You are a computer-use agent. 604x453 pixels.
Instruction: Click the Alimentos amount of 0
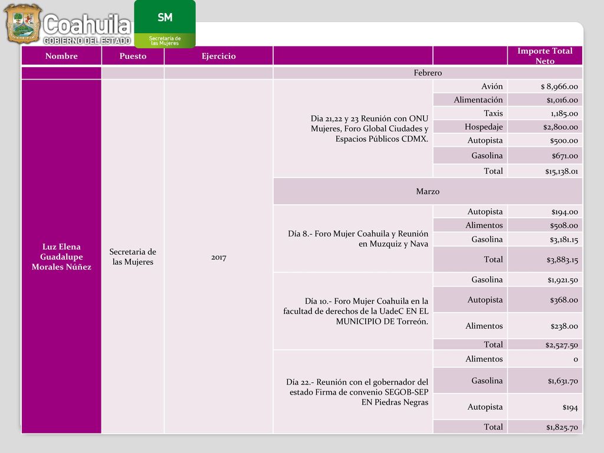(576, 359)
